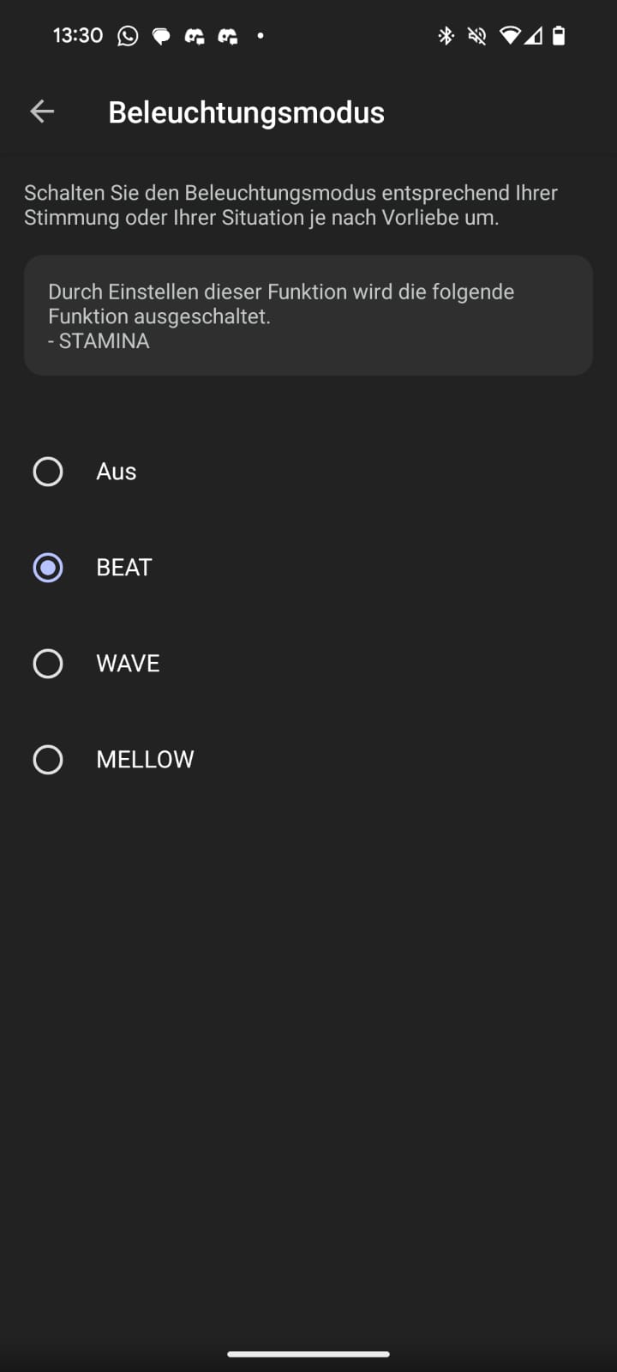Image resolution: width=617 pixels, height=1372 pixels.
Task: Tap the Wi-Fi signal status icon
Action: click(x=511, y=36)
